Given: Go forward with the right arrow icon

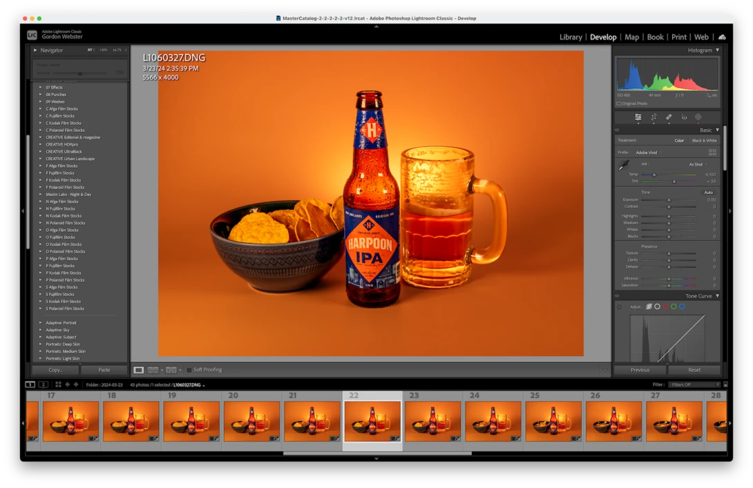Looking at the screenshot, I should point(76,384).
